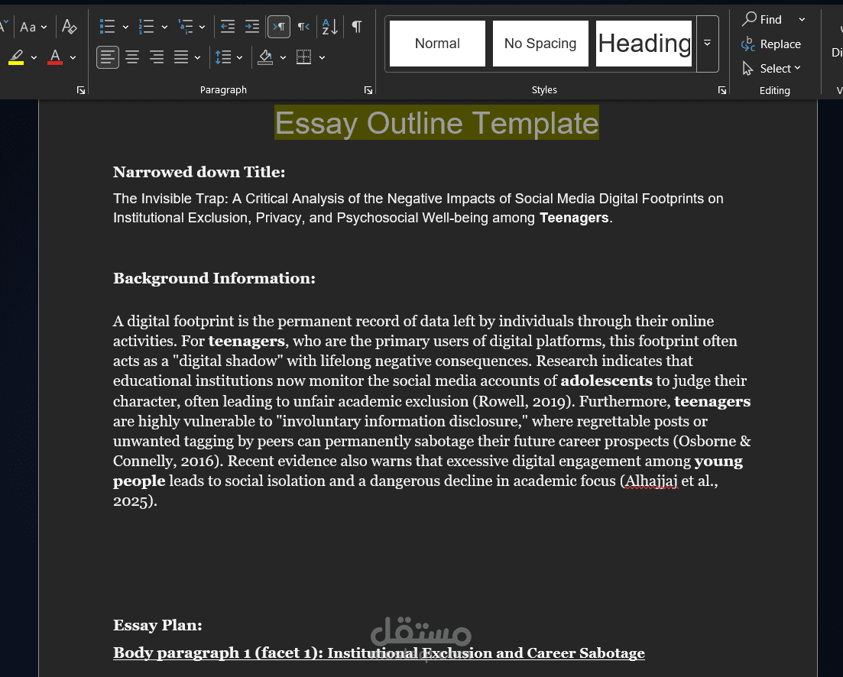Apply bulleted list formatting
The height and width of the screenshot is (677, 843).
108,27
